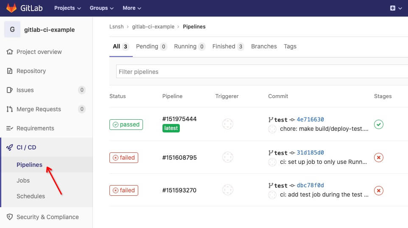Click the Security & Compliance shield icon
The image size is (408, 228).
10,217
